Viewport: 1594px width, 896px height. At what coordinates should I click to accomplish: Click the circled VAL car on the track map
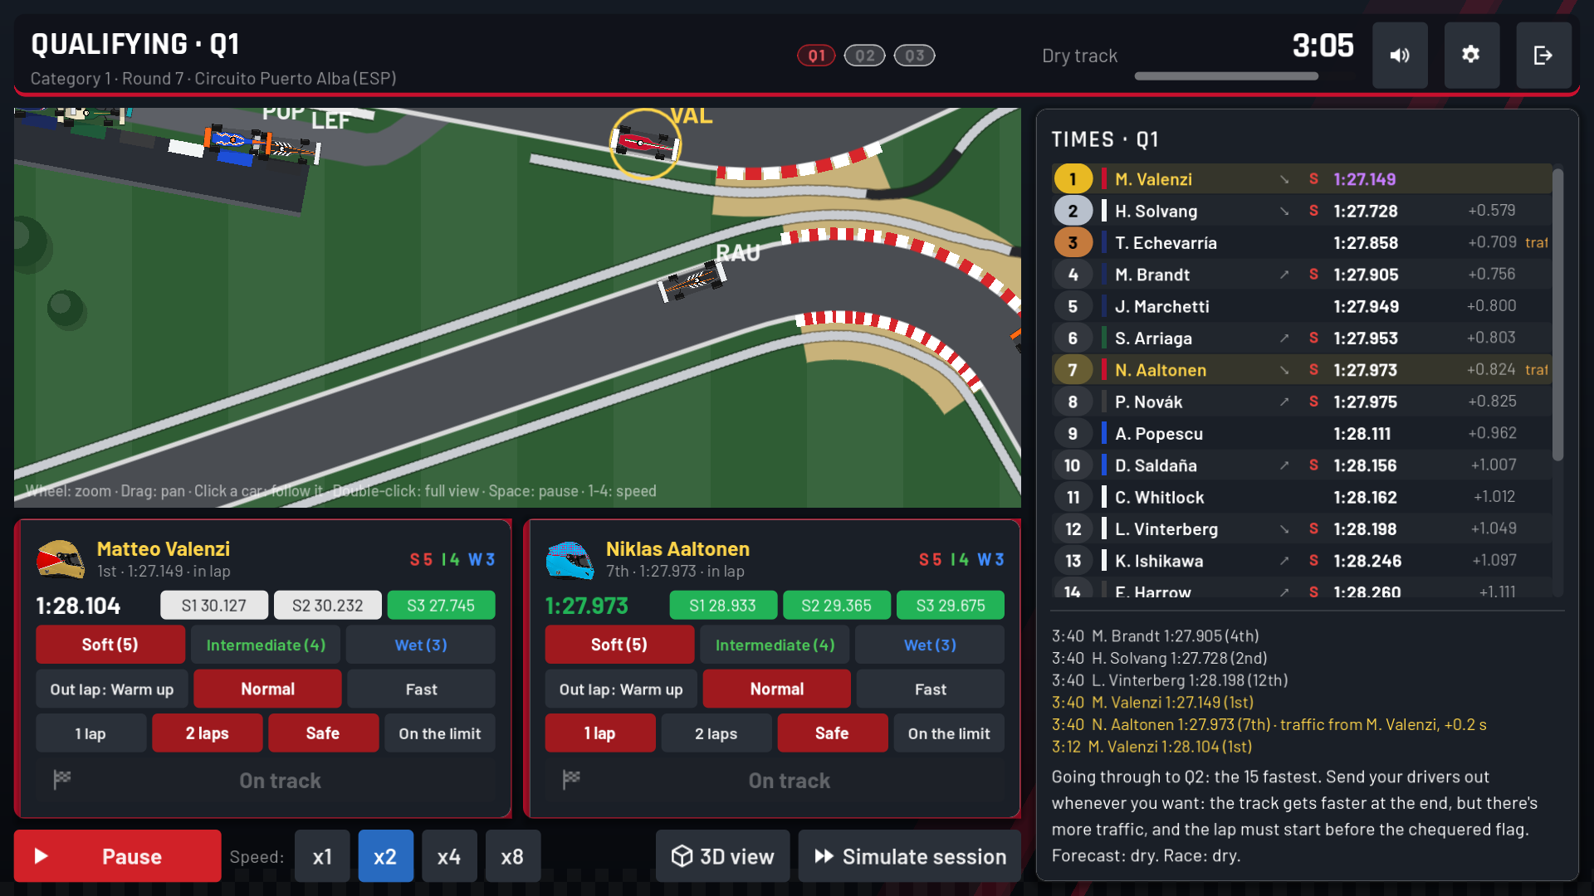point(645,144)
